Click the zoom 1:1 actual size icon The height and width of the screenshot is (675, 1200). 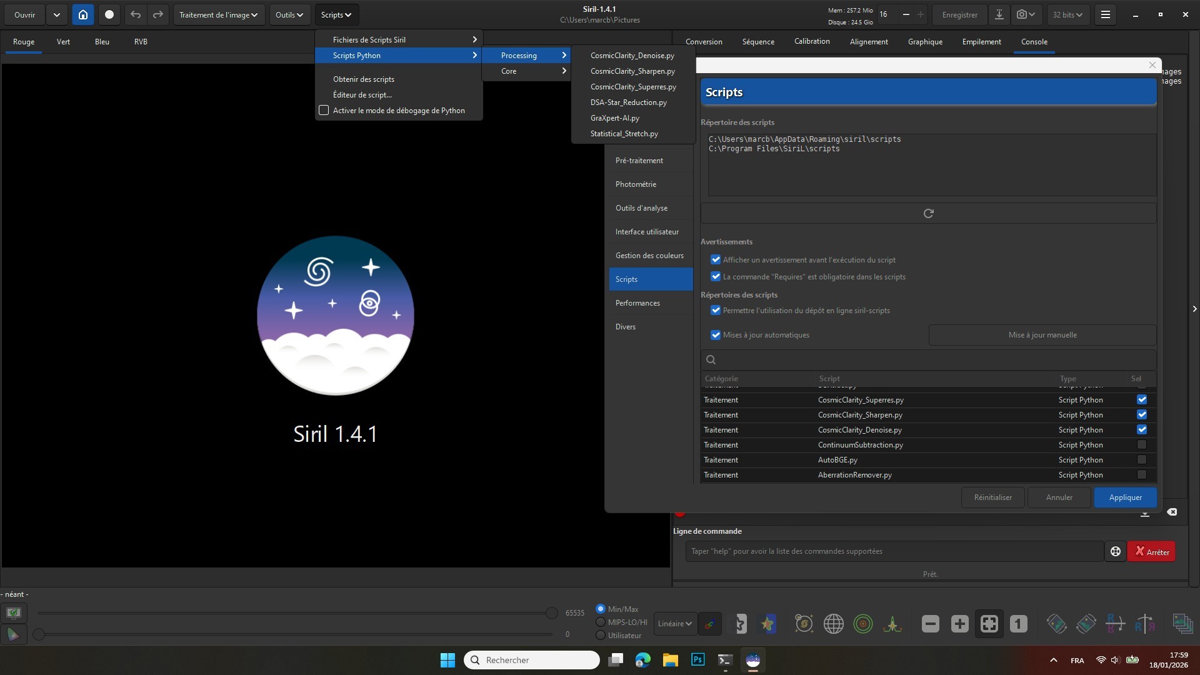pyautogui.click(x=1019, y=624)
